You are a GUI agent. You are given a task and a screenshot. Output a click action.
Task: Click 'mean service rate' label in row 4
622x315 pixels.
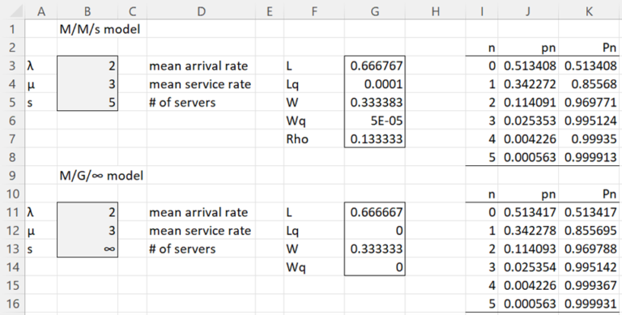point(200,84)
